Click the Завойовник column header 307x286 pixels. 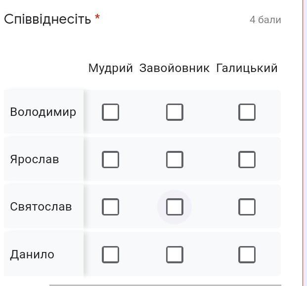coord(175,68)
